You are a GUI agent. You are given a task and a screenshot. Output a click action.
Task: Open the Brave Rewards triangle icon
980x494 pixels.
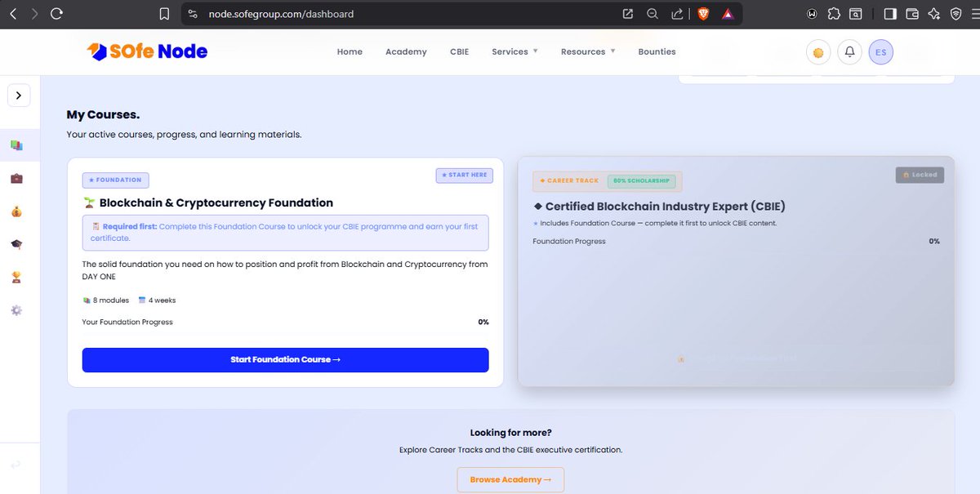(728, 14)
